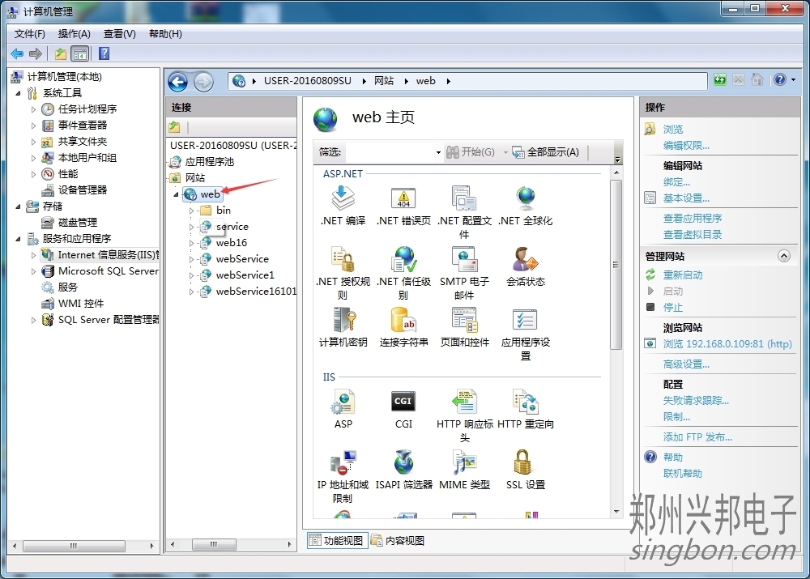
Task: Open the .NET 编译 feature icon
Action: point(343,198)
